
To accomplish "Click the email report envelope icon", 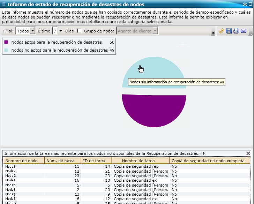I will pyautogui.click(x=244, y=31).
